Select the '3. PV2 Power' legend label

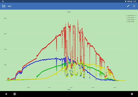(x=130, y=20)
